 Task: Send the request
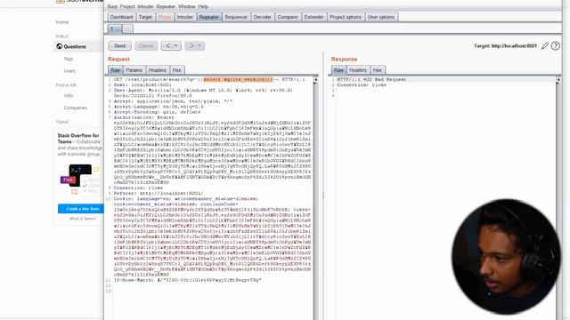tap(119, 45)
